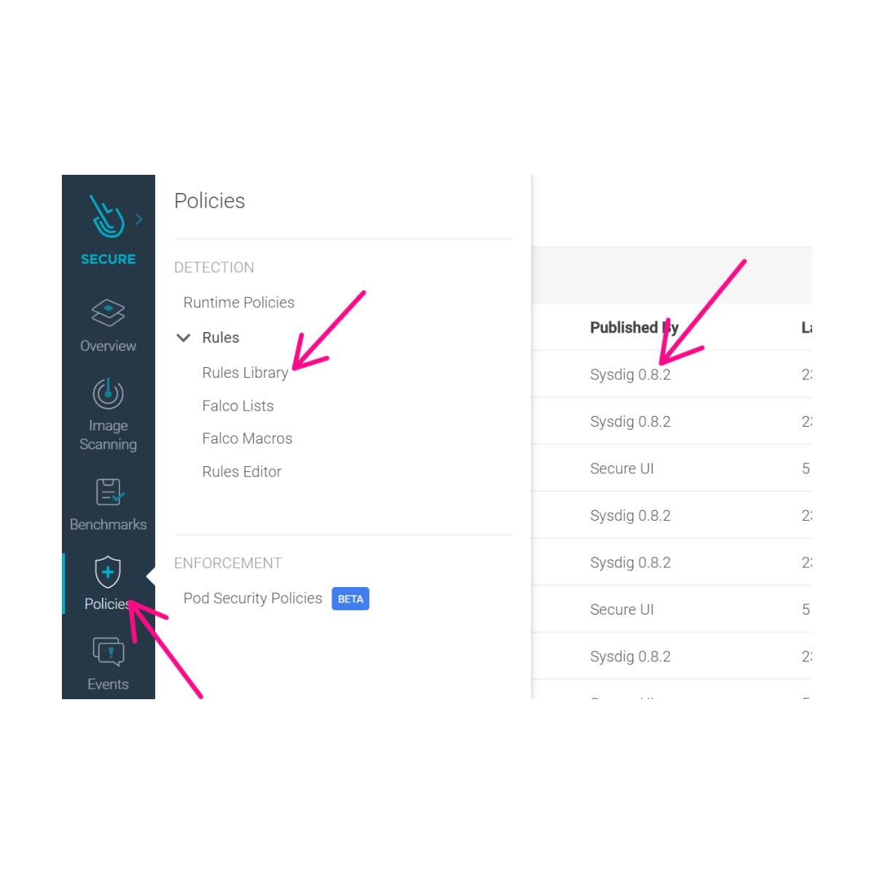Open the Events chat bubble icon
874x874 pixels.
pyautogui.click(x=108, y=652)
